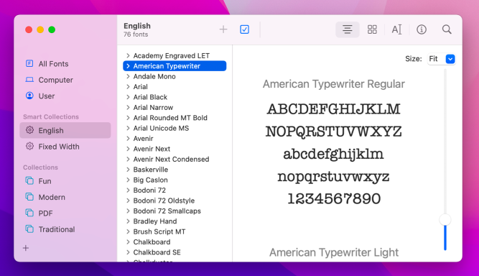The image size is (479, 276).
Task: Expand American Typewriter family
Action: pyautogui.click(x=128, y=66)
